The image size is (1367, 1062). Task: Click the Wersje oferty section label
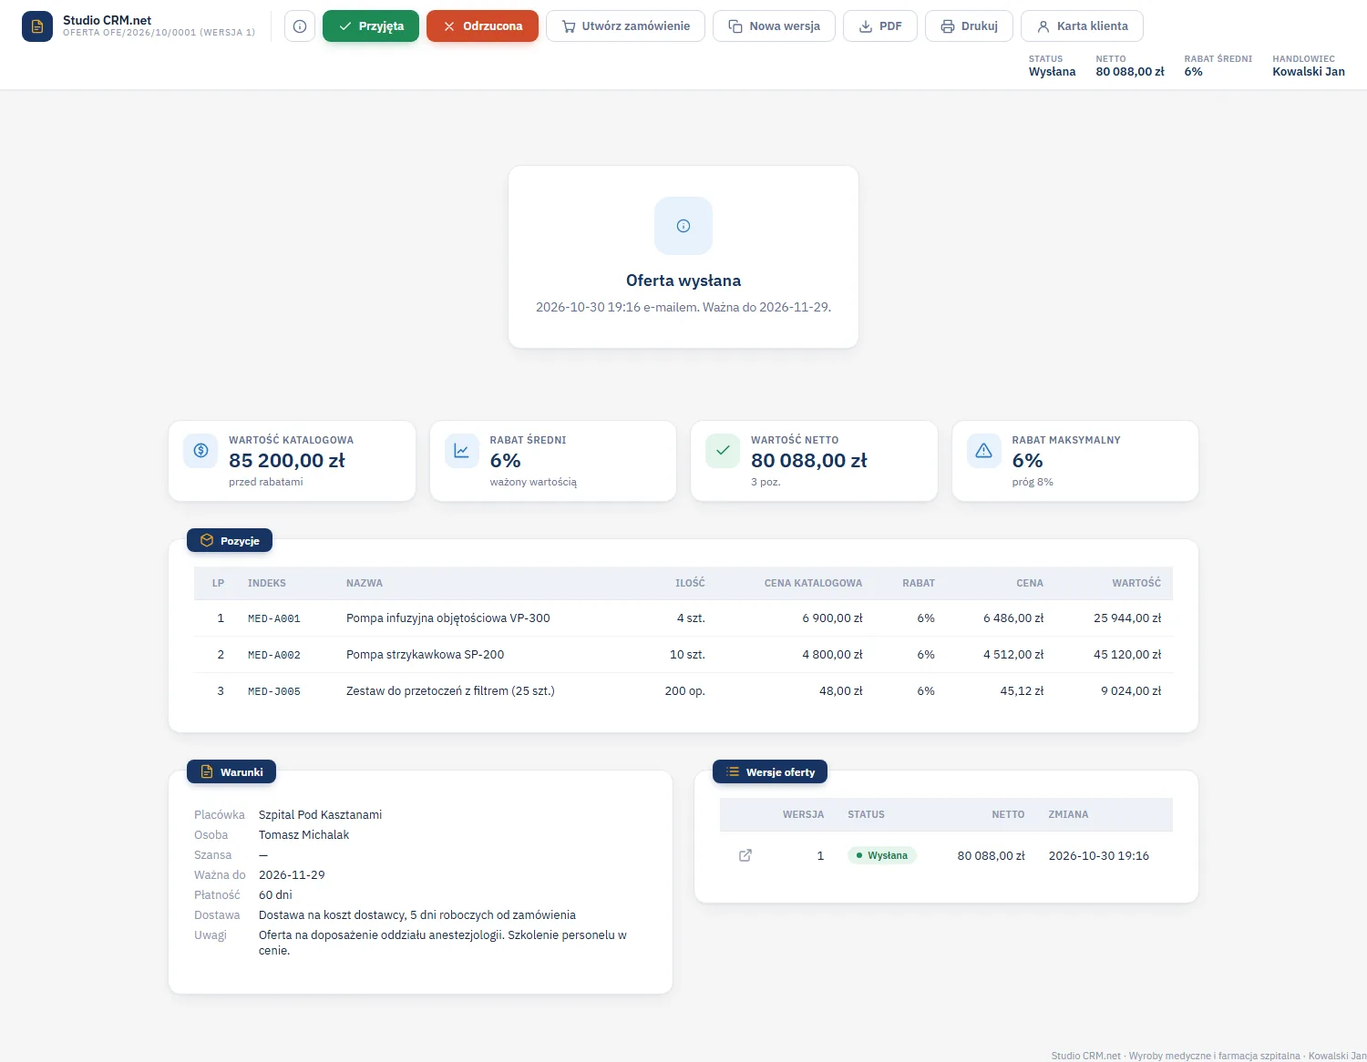click(770, 772)
